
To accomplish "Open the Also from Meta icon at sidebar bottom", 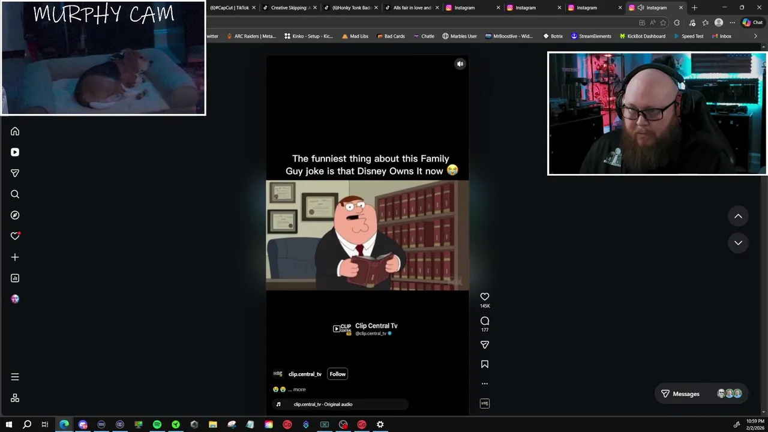I will [15, 398].
